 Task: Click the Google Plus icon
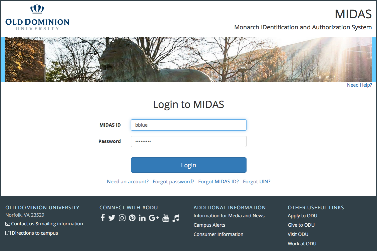154,218
